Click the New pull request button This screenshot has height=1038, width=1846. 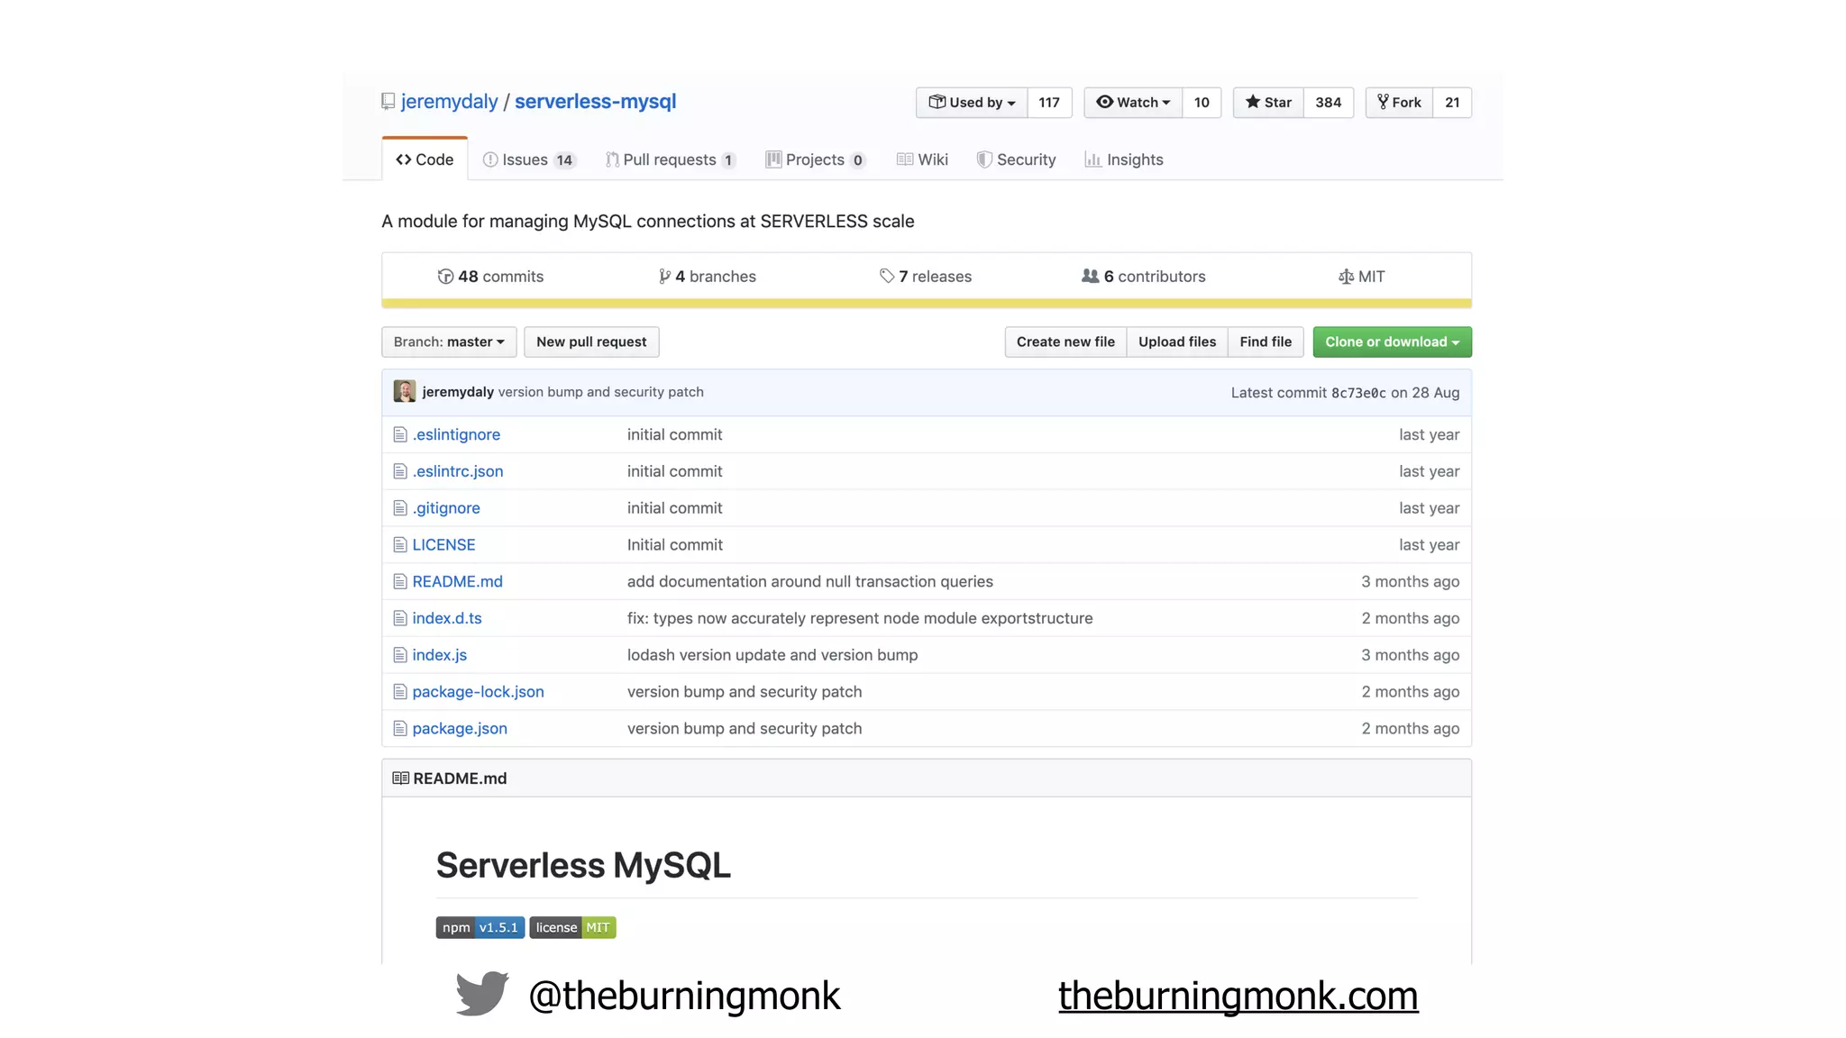point(591,342)
